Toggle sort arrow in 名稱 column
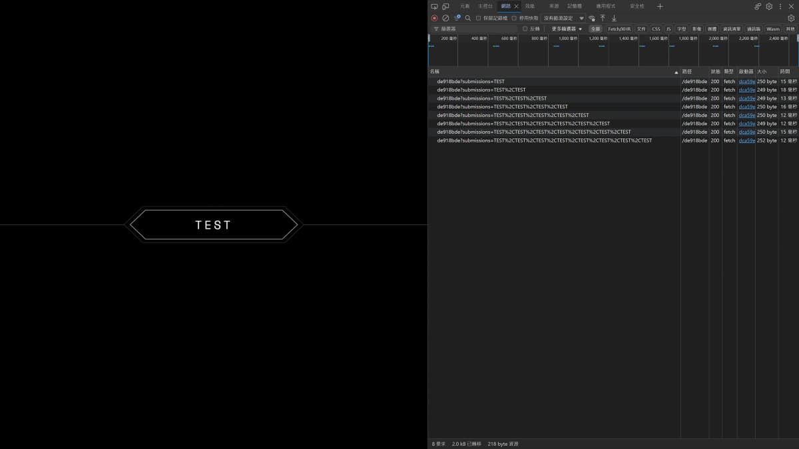 676,72
